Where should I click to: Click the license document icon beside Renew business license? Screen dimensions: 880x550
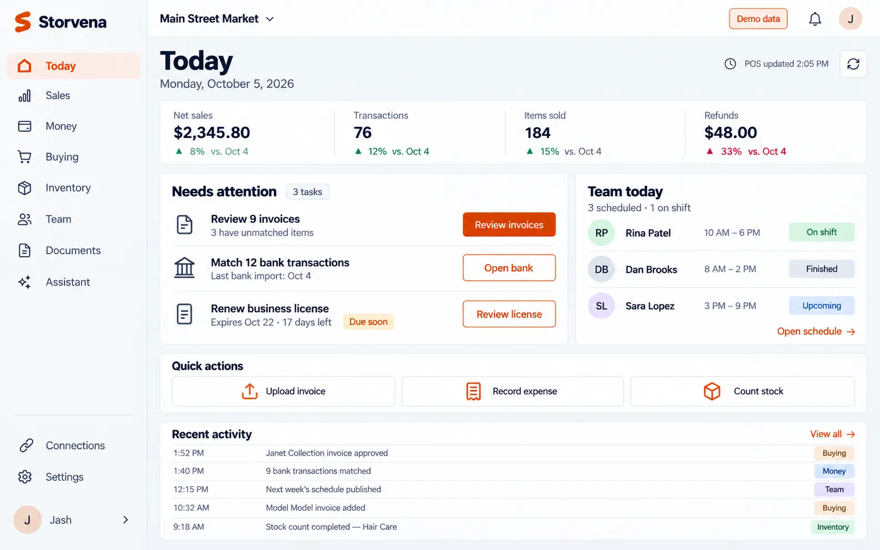(x=184, y=314)
